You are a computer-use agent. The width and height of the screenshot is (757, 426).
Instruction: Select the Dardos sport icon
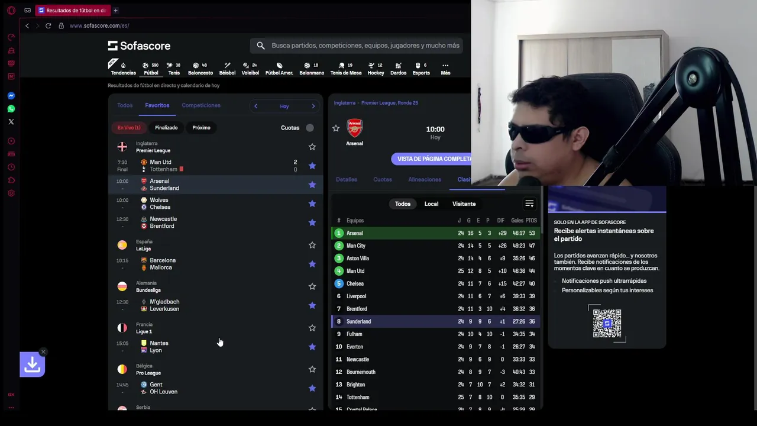398,69
